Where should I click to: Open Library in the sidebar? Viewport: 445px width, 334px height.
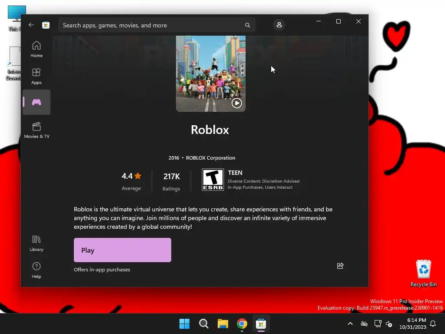pos(37,244)
